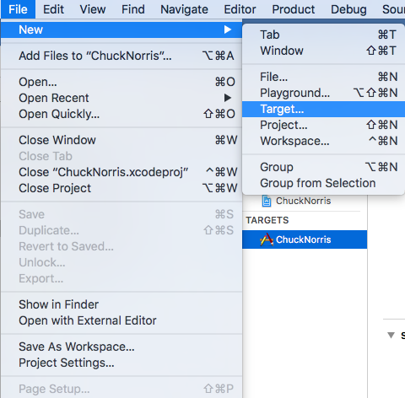Choose Show in Finder
The image size is (405, 398).
click(x=121, y=304)
